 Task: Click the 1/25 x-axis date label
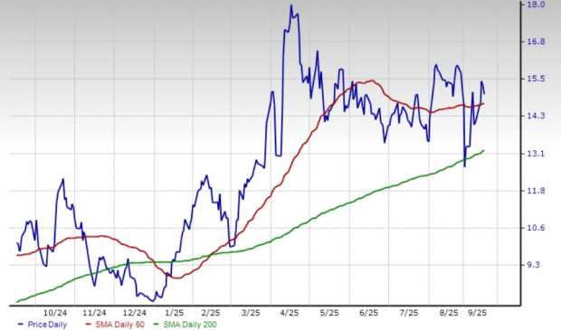[x=175, y=313]
